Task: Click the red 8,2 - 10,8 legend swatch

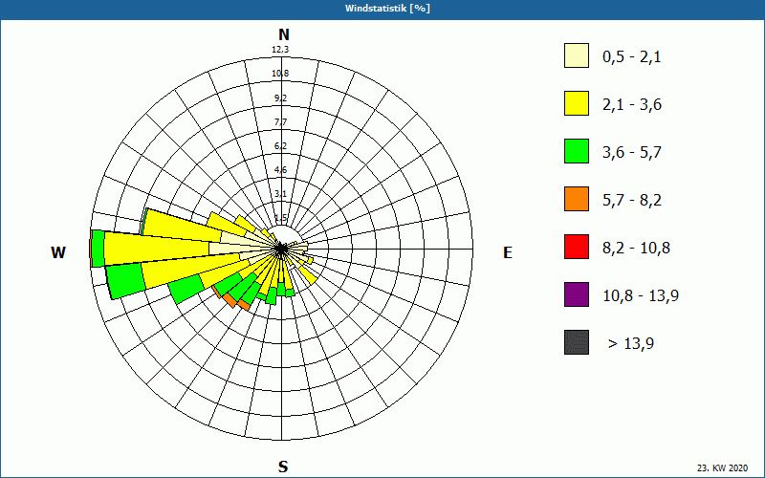Action: point(577,247)
